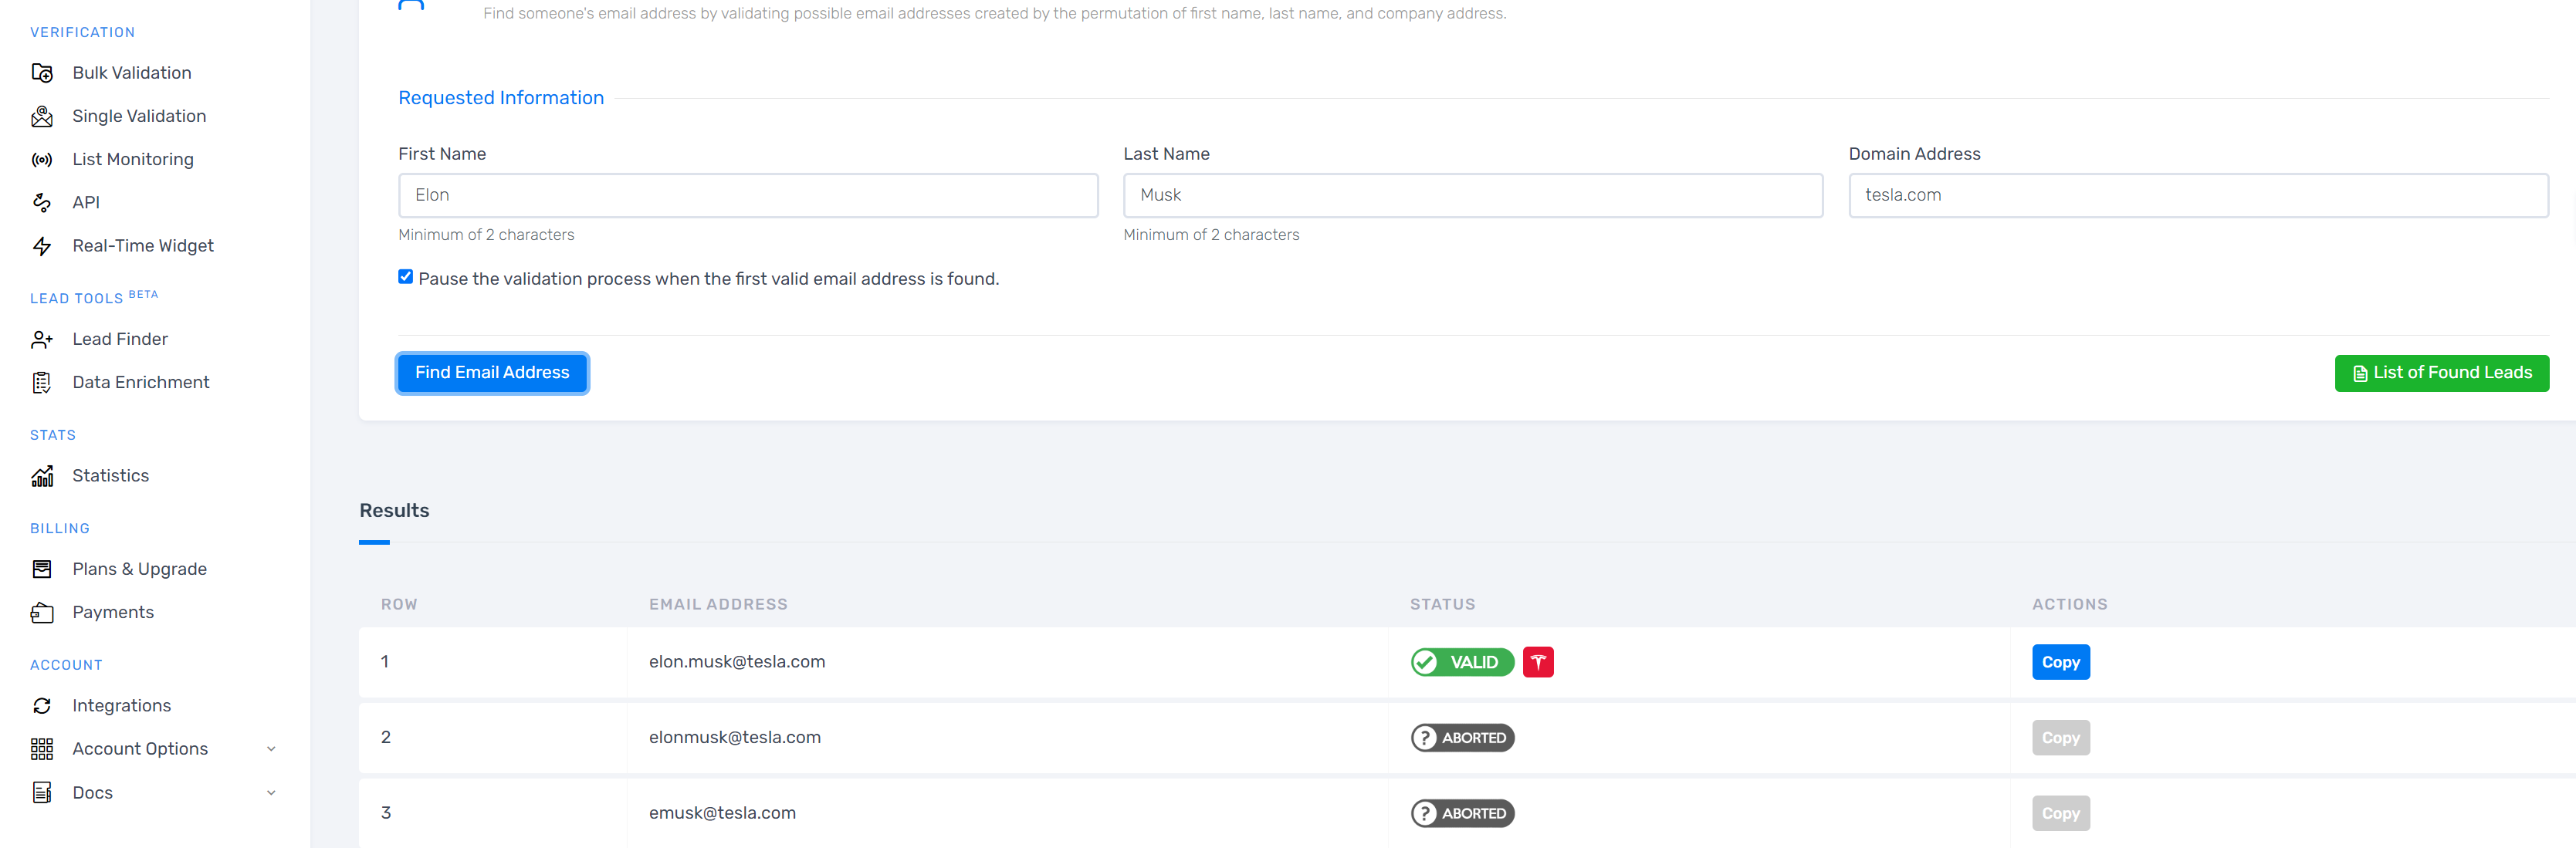Open the List of Found Leads
The width and height of the screenshot is (2576, 848).
(2441, 372)
